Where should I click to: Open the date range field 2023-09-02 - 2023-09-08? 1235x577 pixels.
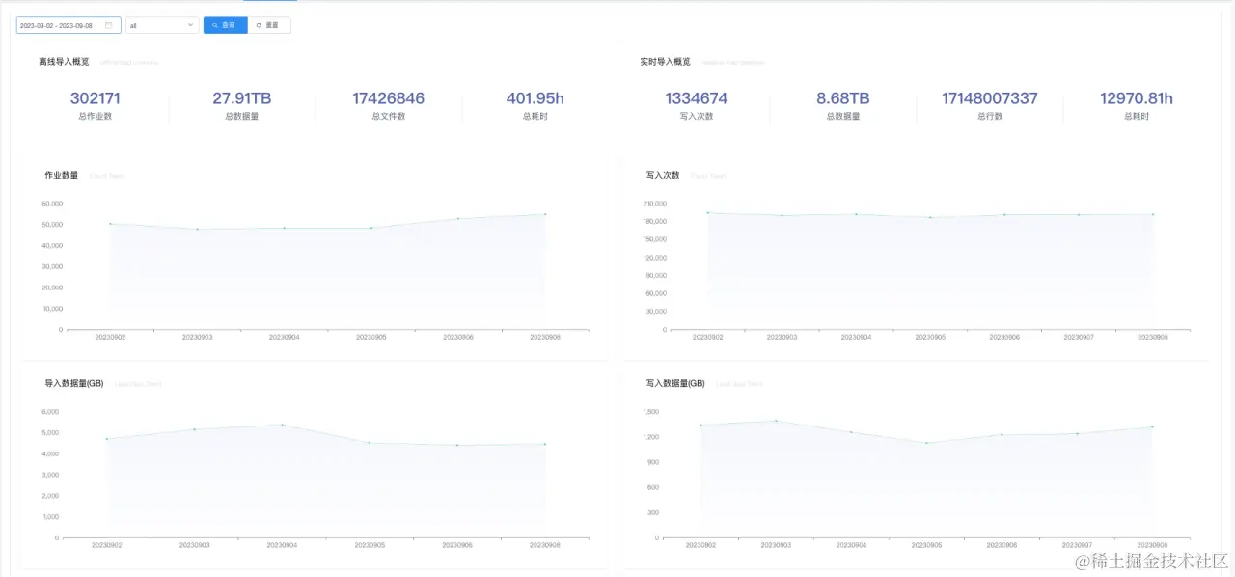(x=69, y=25)
